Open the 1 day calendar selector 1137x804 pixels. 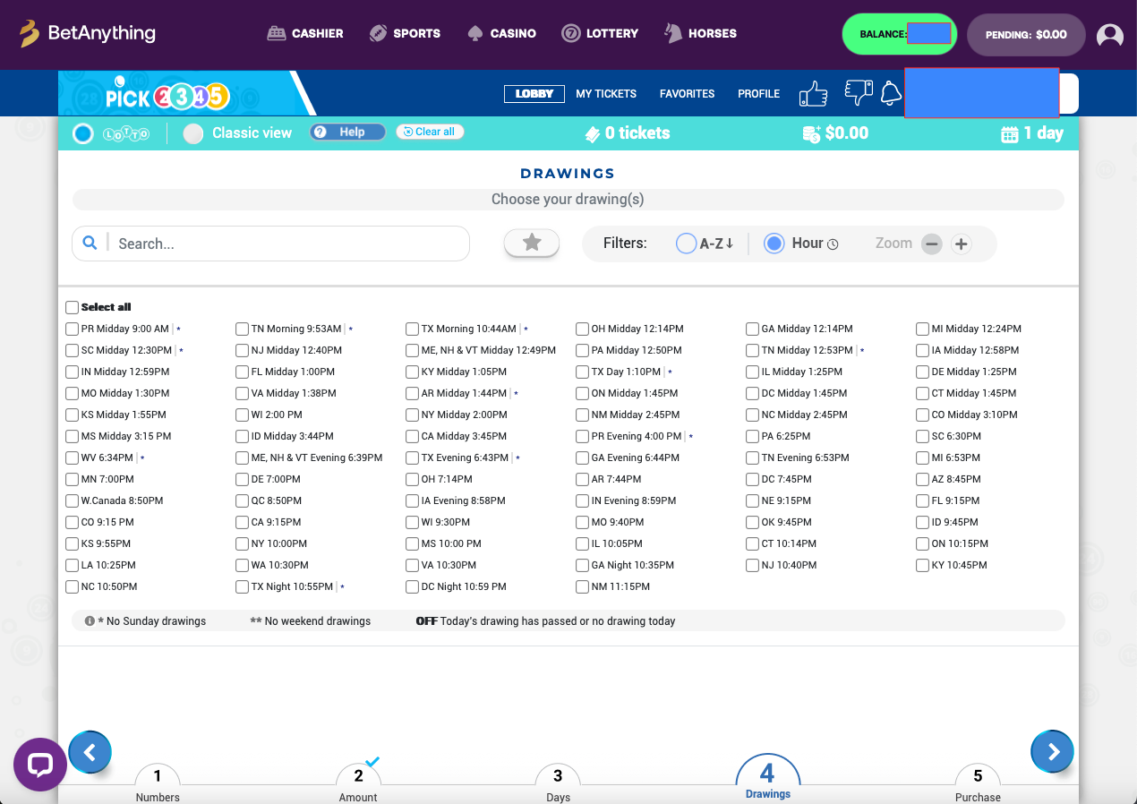click(1031, 133)
